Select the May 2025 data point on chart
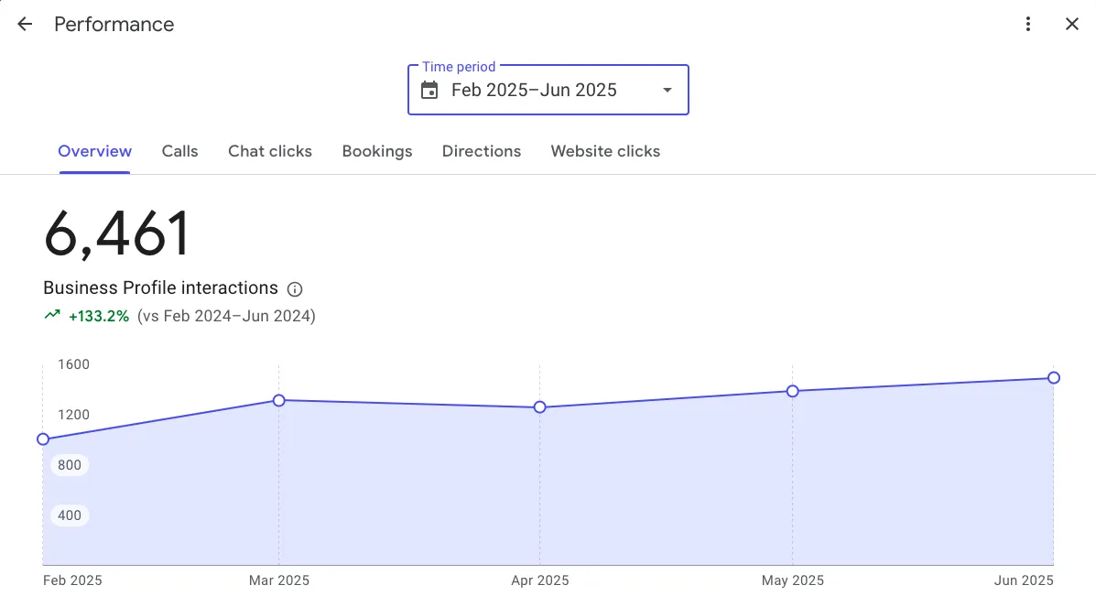1096x596 pixels. click(x=792, y=391)
